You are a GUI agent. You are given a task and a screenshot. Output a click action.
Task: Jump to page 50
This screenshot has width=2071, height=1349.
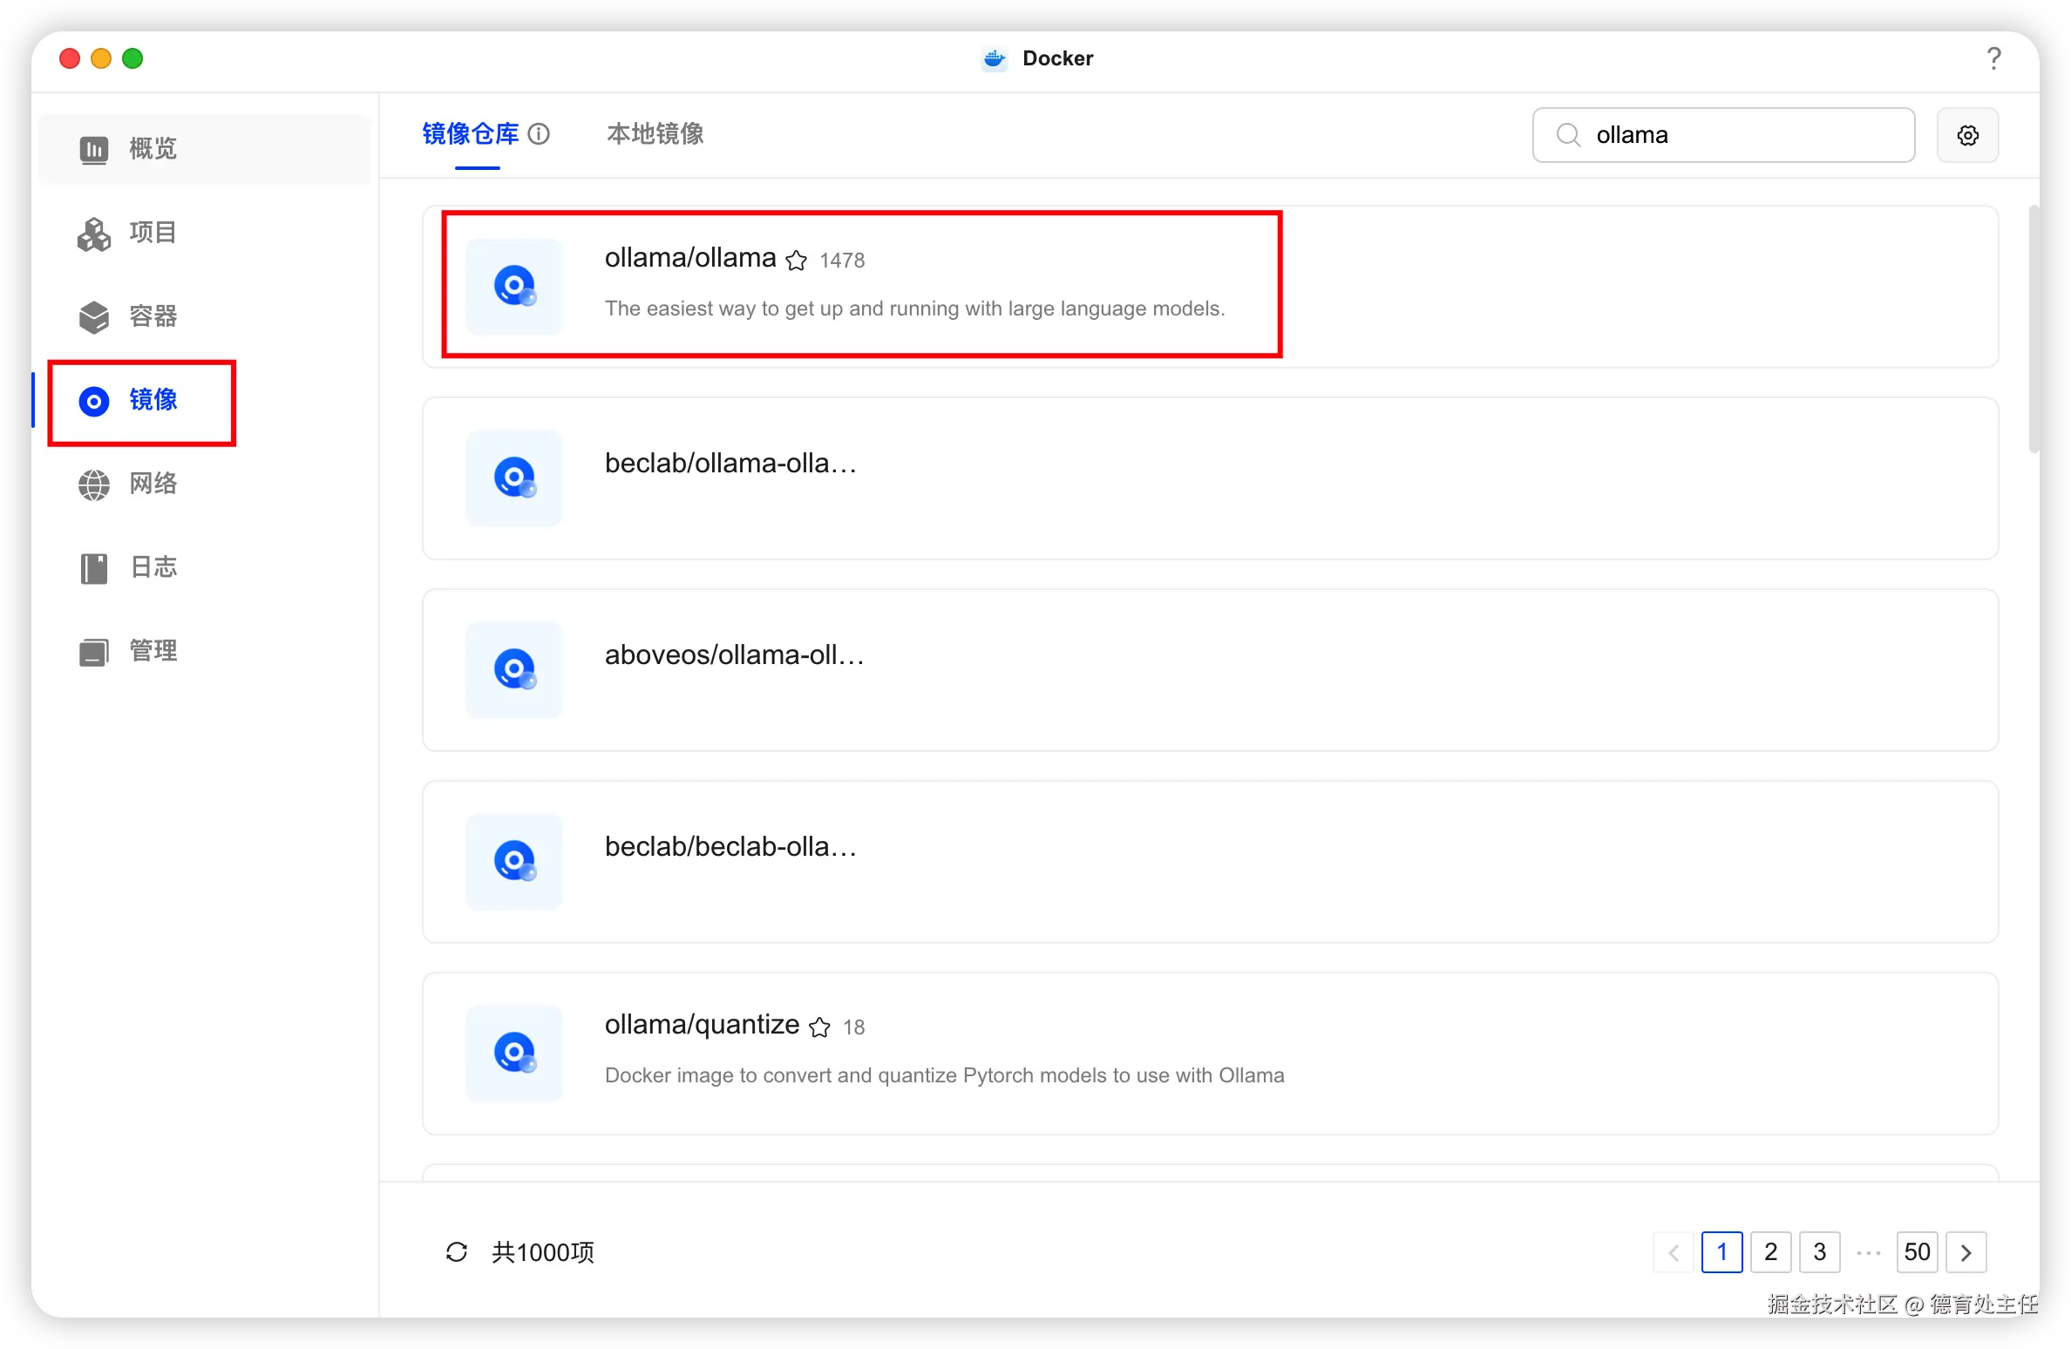[x=1917, y=1252]
